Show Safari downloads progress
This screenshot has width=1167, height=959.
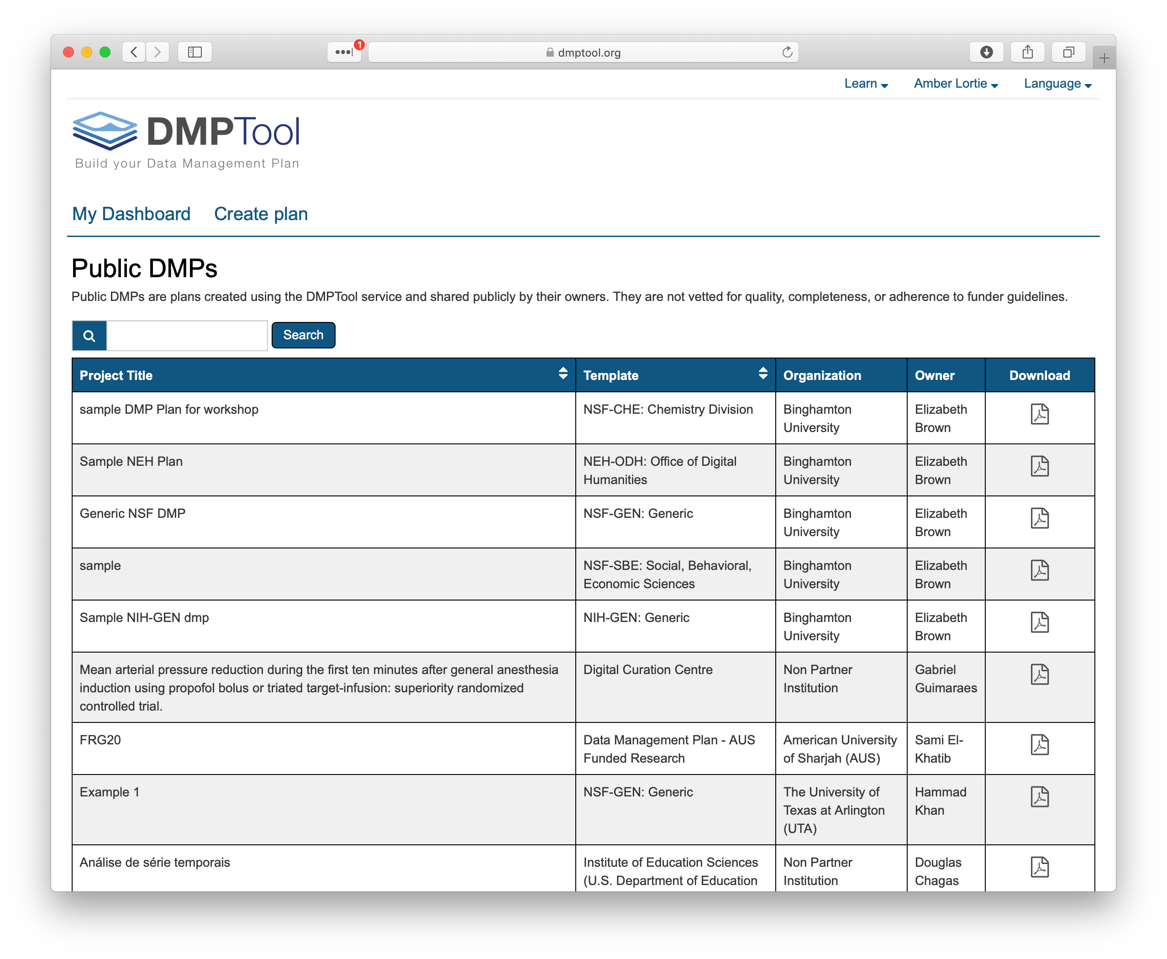986,52
